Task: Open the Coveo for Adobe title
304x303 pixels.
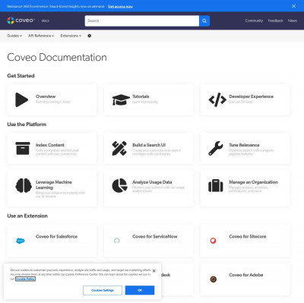Action: [246, 275]
